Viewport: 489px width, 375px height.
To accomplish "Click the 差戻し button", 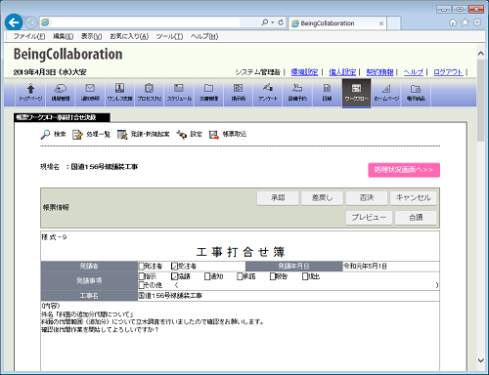I will [322, 198].
